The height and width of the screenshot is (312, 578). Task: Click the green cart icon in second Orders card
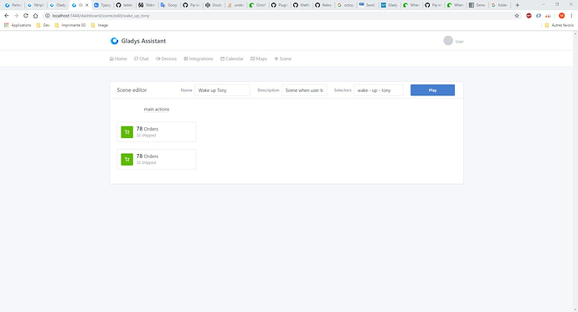(x=126, y=159)
